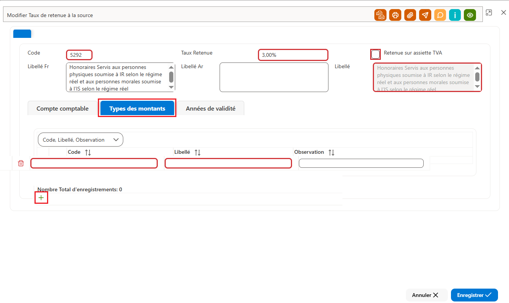The width and height of the screenshot is (509, 303).
Task: Close the dialog with the X icon
Action: 504,12
